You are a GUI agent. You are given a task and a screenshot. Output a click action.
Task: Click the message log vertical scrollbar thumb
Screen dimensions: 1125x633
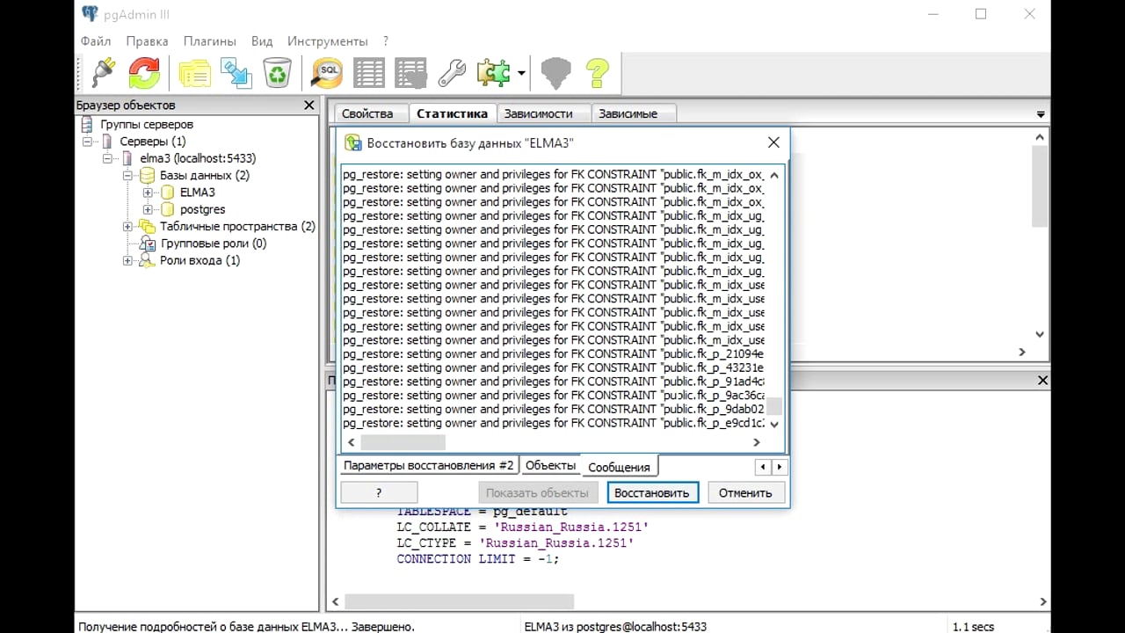(774, 406)
